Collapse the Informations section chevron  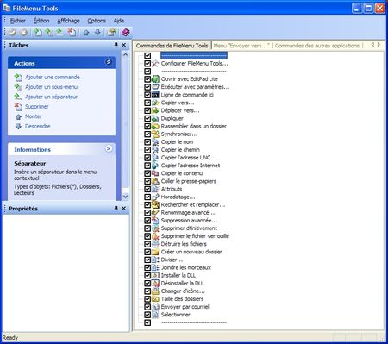tap(109, 148)
